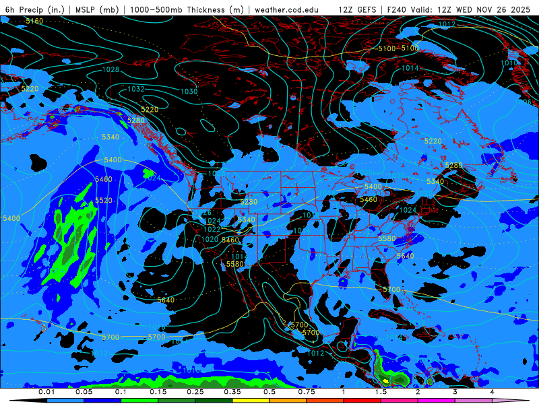Click the 1032 high pressure isobar label
Screen dimensions: 539x404
coord(136,90)
